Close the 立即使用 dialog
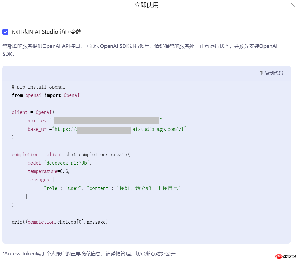296x259 pixels. (x=292, y=5)
